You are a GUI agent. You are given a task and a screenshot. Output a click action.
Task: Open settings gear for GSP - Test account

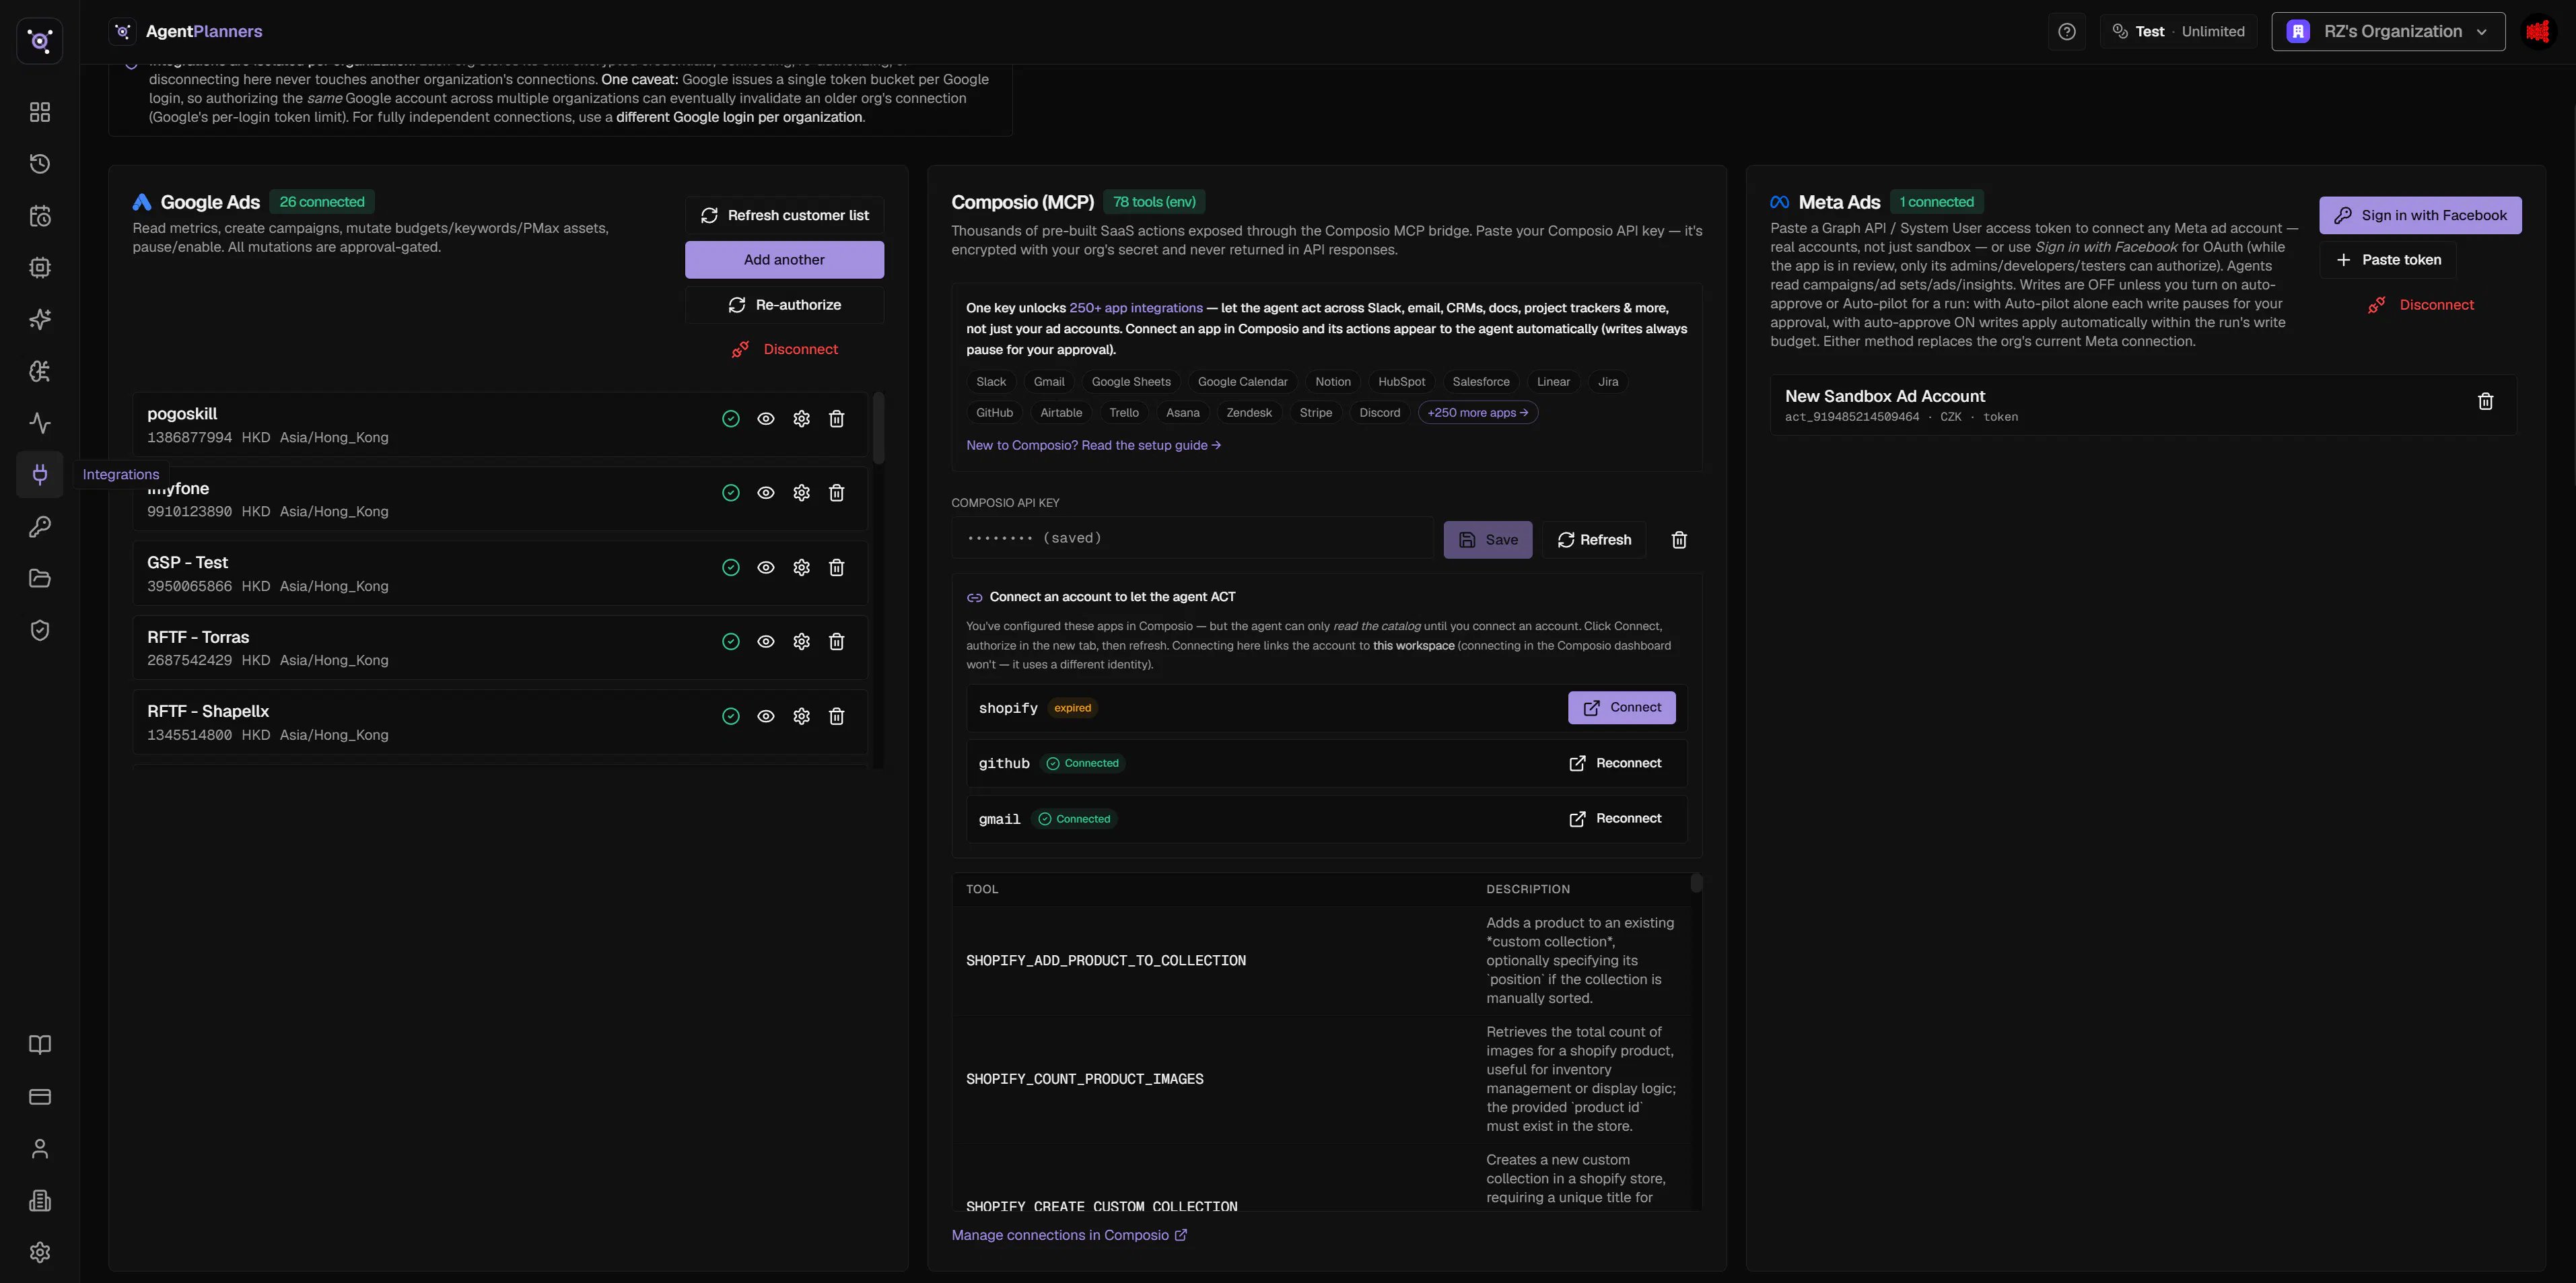tap(801, 568)
